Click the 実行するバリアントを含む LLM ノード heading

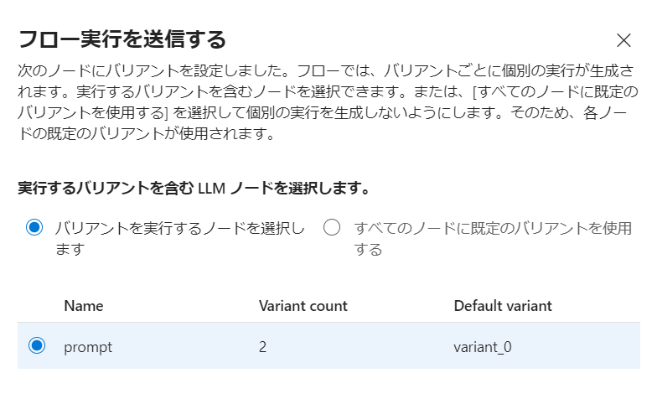coord(193,188)
